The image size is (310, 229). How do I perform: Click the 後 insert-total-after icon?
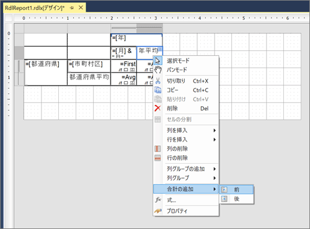pos(224,199)
